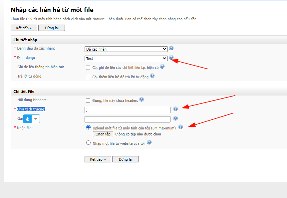Screen dimensions: 287x198
Task: Expand the arrow next to droplet icon
Action: point(36,119)
